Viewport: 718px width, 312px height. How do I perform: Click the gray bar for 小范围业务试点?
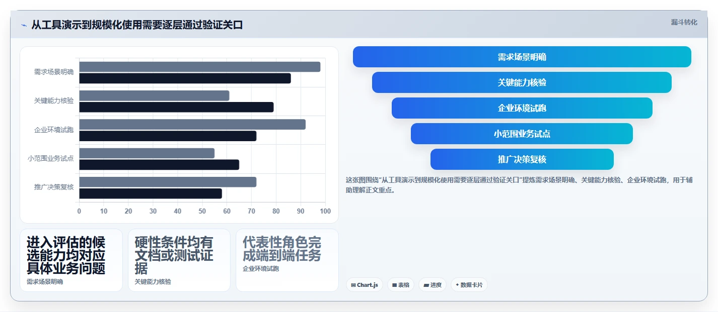(147, 153)
